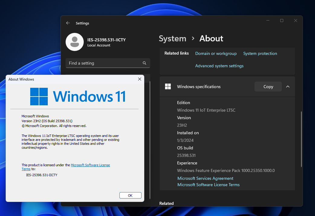
Task: Click the Edition label
Action: [183, 103]
